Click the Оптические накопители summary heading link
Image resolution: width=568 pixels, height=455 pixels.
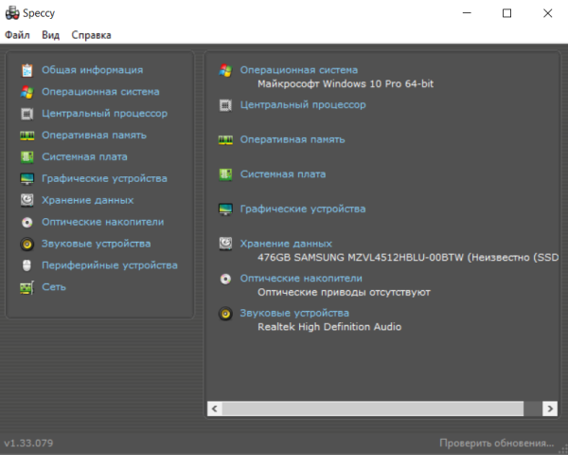(301, 279)
